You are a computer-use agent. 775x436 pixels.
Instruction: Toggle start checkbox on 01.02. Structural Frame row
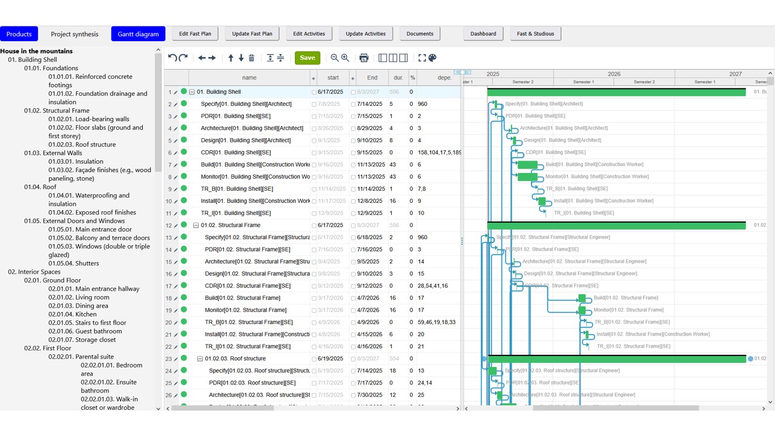314,226
